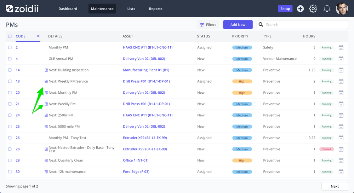Click 'GLE Annual PM' details text
The height and width of the screenshot is (193, 354).
[x=61, y=59]
